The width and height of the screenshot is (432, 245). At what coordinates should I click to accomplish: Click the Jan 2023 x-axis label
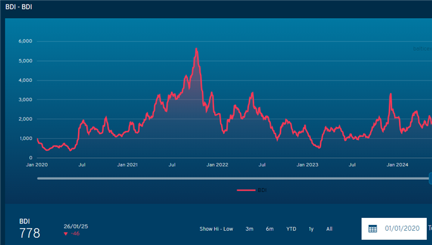(x=308, y=165)
